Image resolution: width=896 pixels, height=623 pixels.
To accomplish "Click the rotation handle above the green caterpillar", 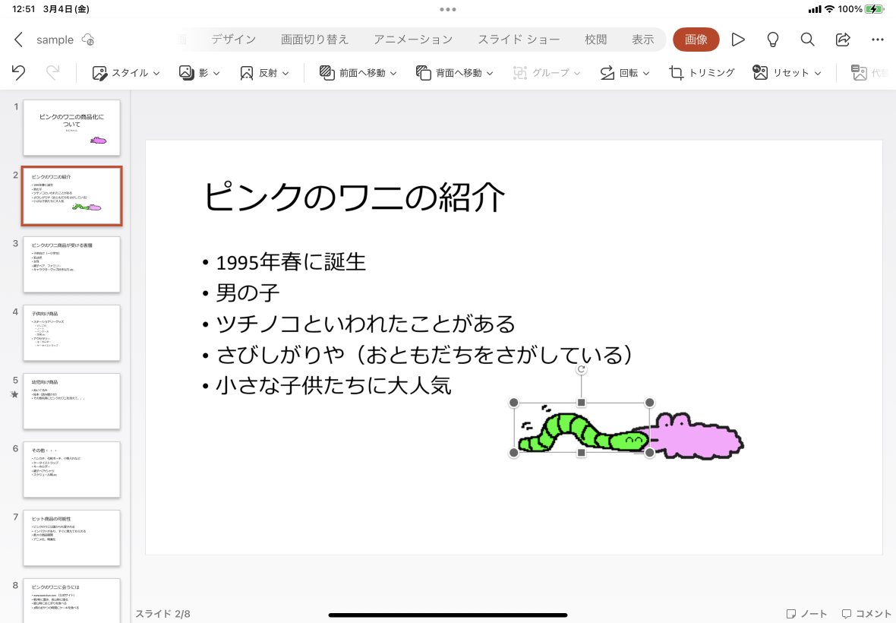I will pos(581,369).
